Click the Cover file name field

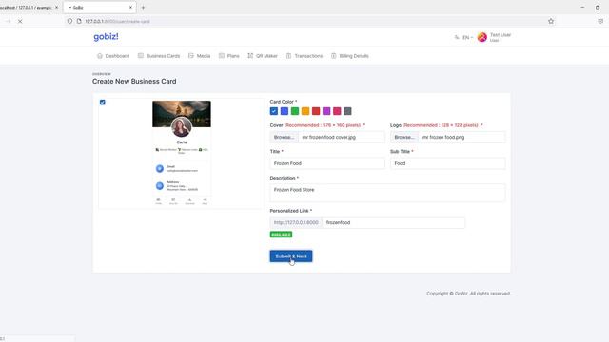pyautogui.click(x=342, y=137)
